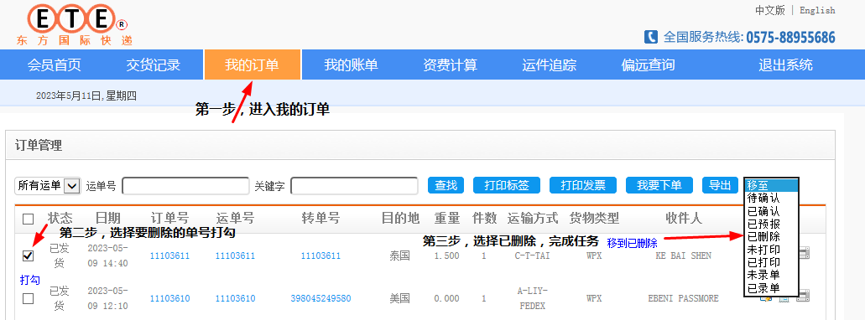Click weight value 1.500
Image resolution: width=865 pixels, height=320 pixels.
(x=446, y=255)
